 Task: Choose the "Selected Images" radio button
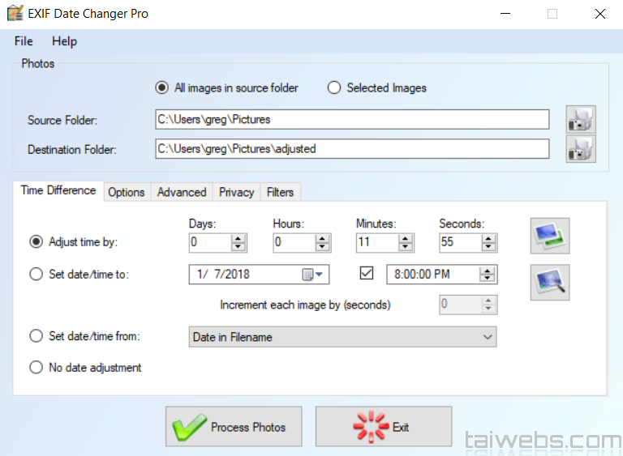click(x=334, y=87)
